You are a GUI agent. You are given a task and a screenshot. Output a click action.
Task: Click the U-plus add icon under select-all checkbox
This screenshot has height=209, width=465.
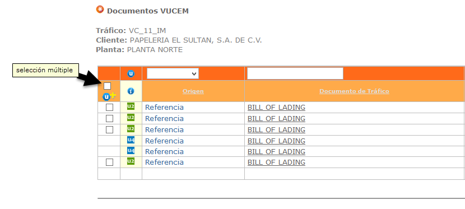pos(109,96)
